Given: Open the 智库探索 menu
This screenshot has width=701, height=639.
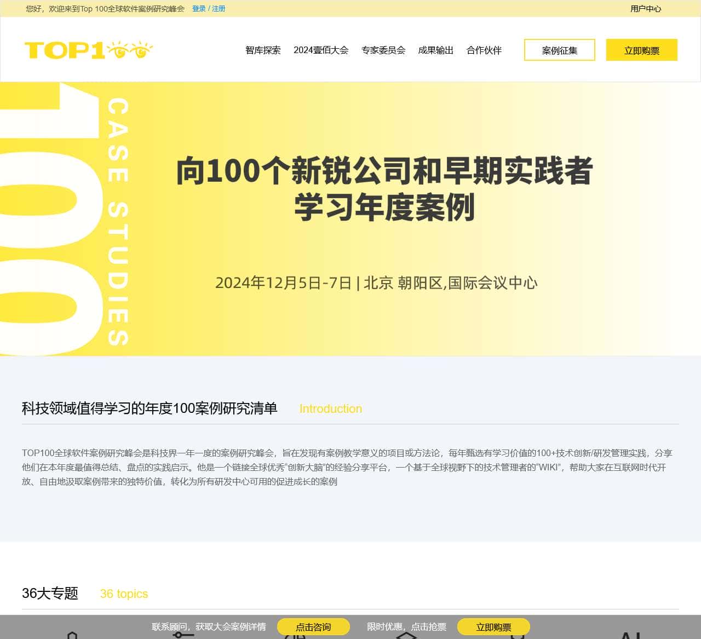Looking at the screenshot, I should (263, 50).
